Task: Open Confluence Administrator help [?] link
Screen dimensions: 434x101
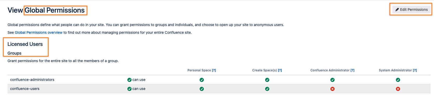Action: click(x=352, y=70)
